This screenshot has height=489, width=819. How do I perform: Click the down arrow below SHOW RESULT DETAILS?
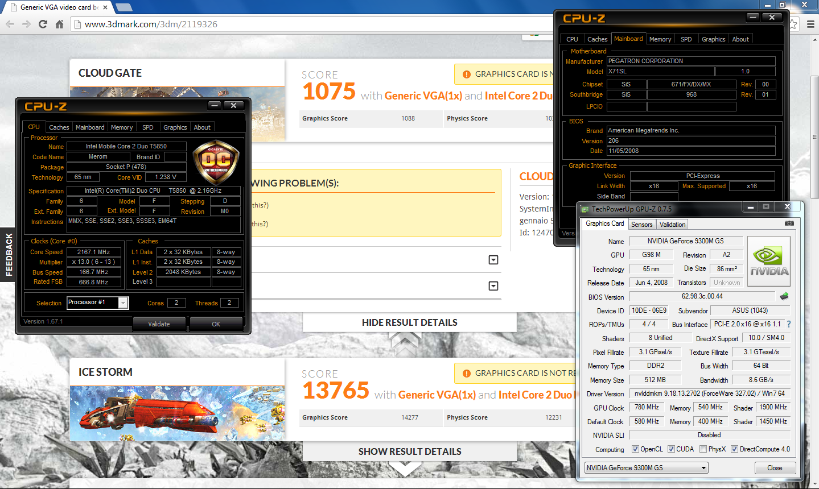tap(405, 470)
